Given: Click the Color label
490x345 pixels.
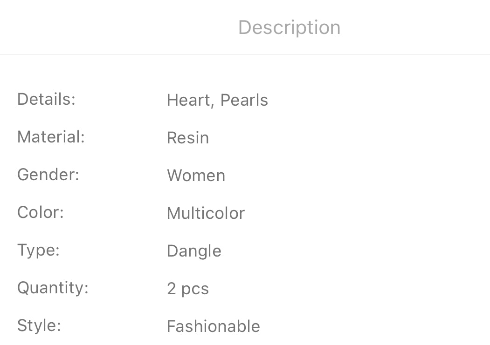Looking at the screenshot, I should tap(40, 212).
